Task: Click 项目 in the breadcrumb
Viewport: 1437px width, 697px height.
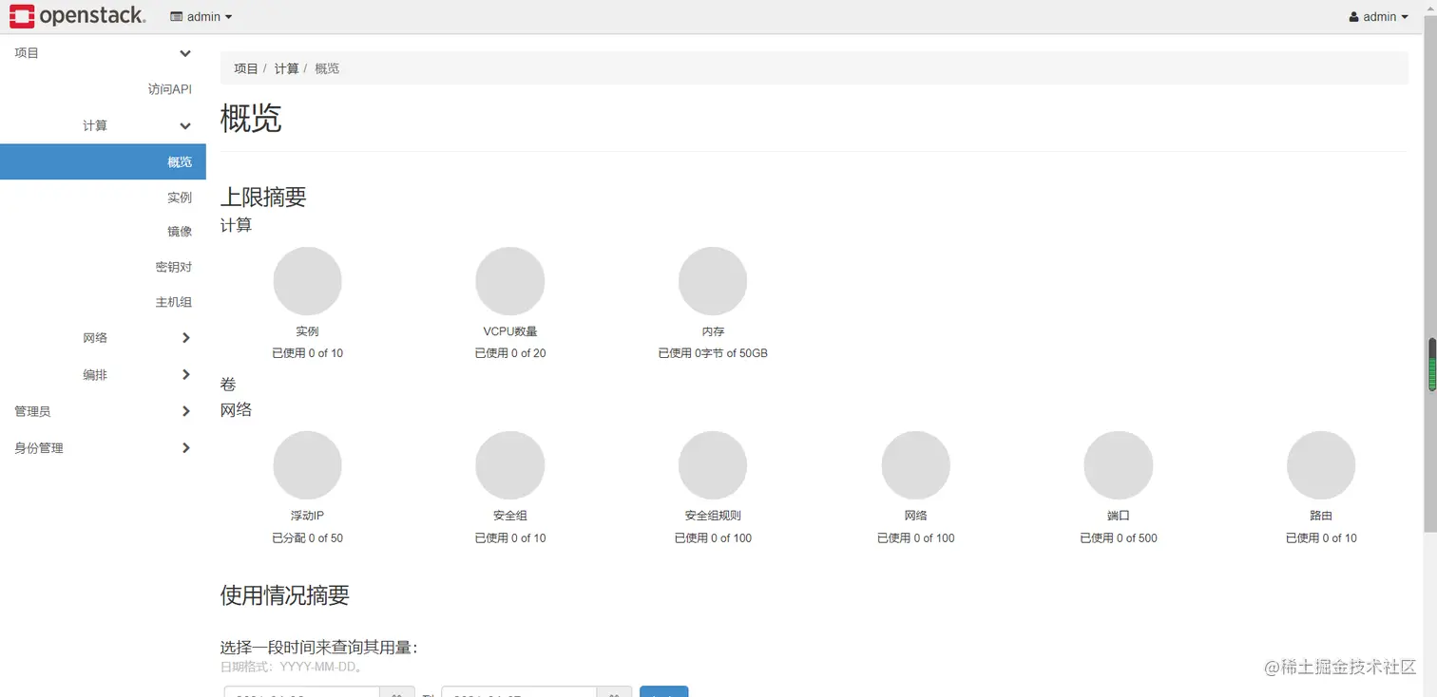Action: [246, 68]
